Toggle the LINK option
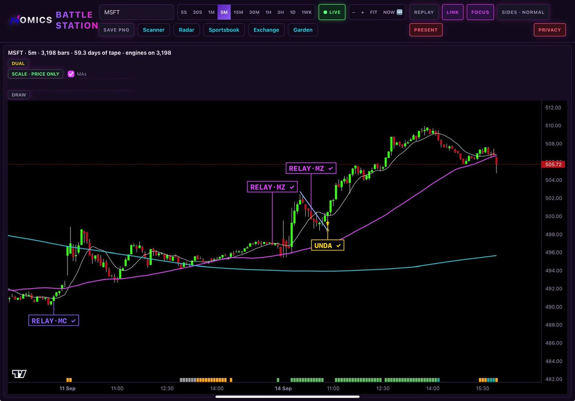The width and height of the screenshot is (575, 401). click(x=452, y=12)
